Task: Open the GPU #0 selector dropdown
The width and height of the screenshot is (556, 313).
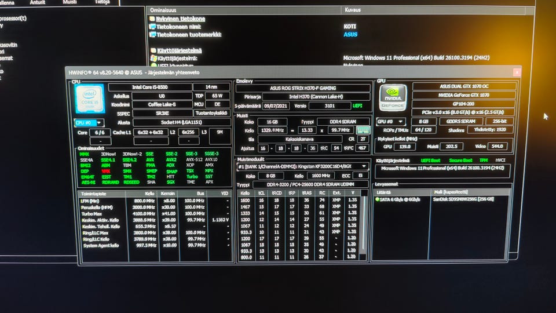Action: pos(390,121)
